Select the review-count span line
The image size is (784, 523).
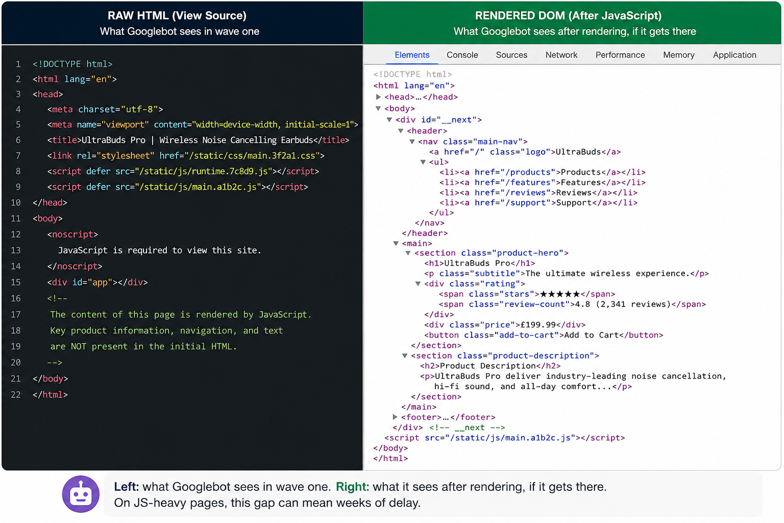coord(572,304)
